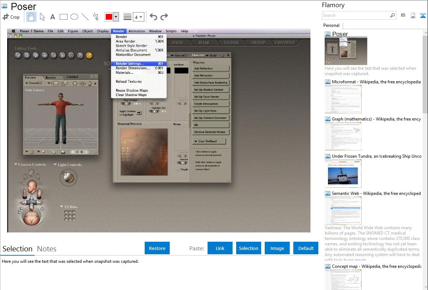Switch to the Personal tab
This screenshot has height=290, width=428.
coord(332,25)
